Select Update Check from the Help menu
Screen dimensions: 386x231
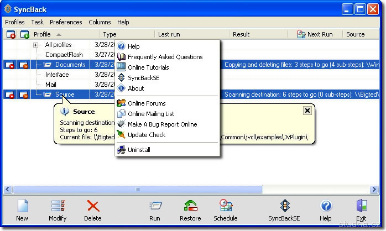[146, 135]
